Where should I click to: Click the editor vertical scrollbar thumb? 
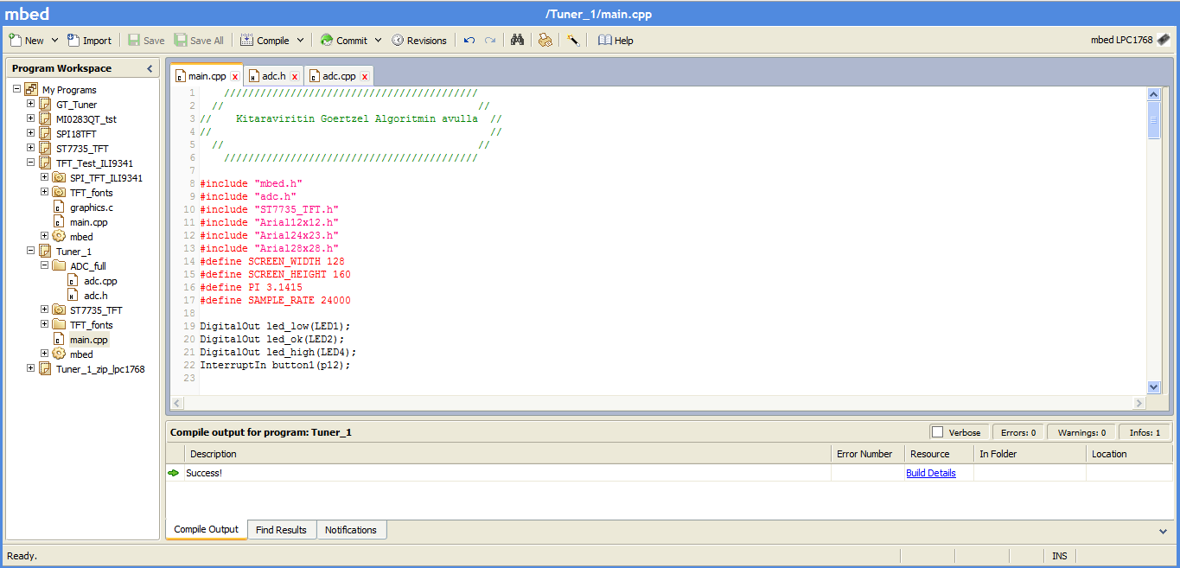[1153, 119]
